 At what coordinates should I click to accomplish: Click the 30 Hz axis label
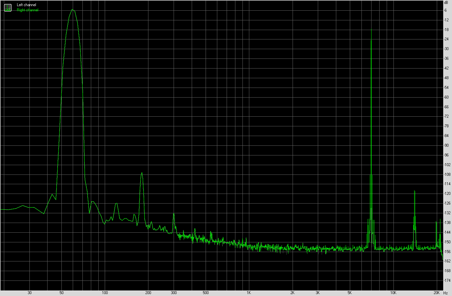pos(29,292)
